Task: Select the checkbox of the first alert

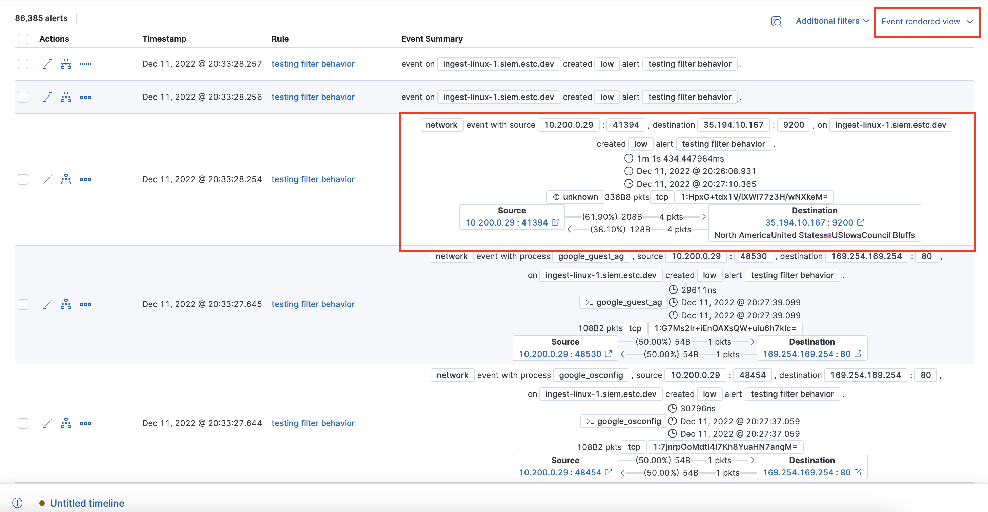Action: click(23, 64)
